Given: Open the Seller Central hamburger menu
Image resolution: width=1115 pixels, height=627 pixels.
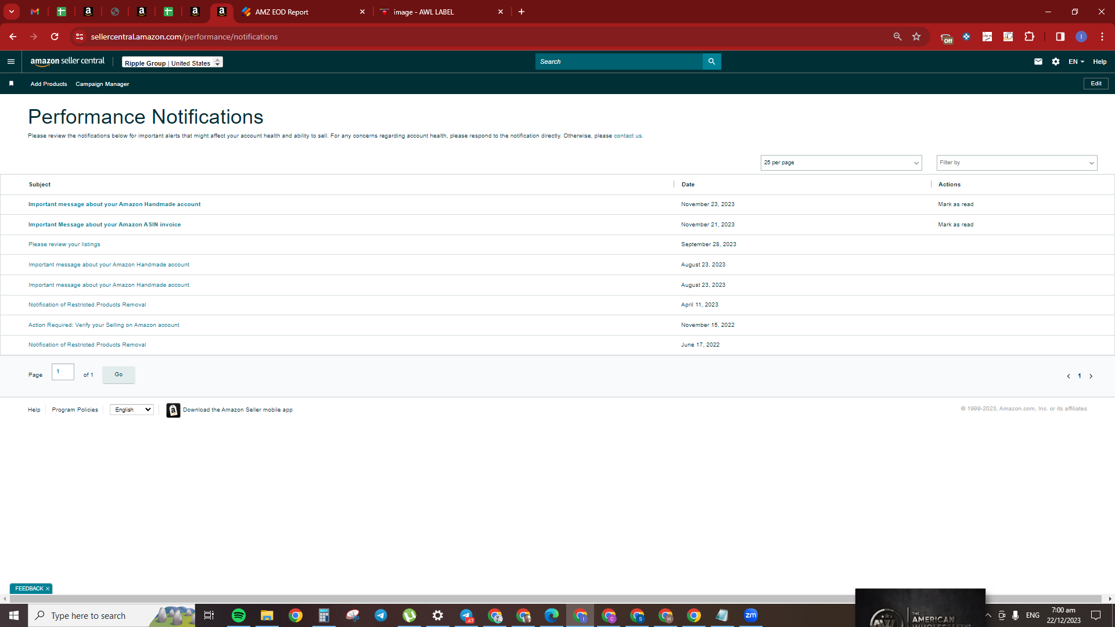Looking at the screenshot, I should [11, 62].
